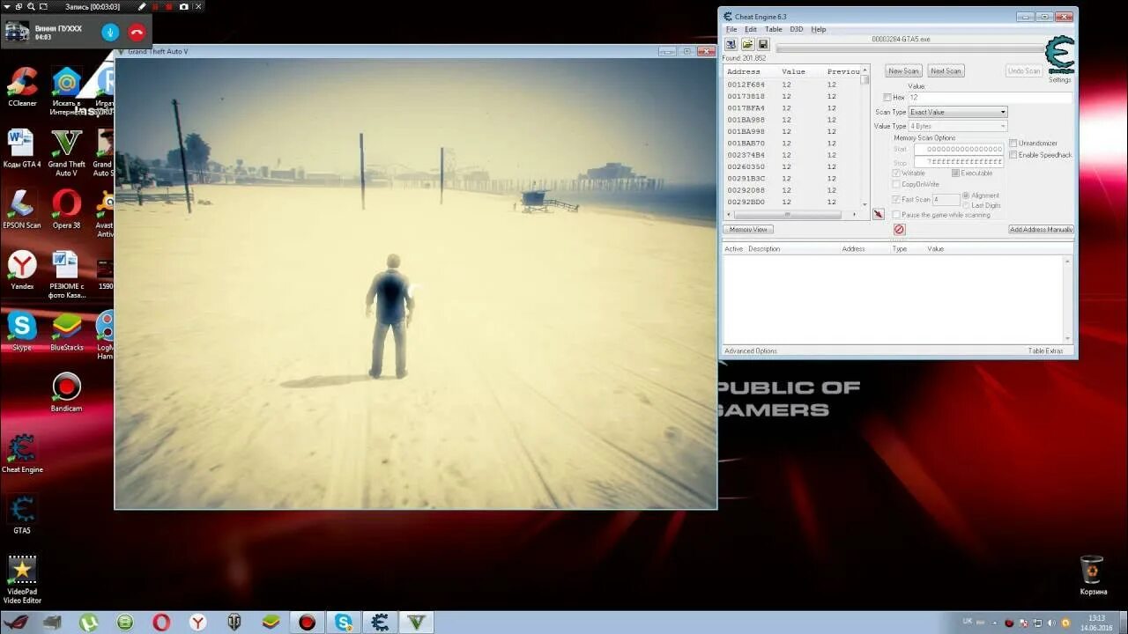Click the address list vertical scrollbar
The width and height of the screenshot is (1128, 634).
point(865,136)
